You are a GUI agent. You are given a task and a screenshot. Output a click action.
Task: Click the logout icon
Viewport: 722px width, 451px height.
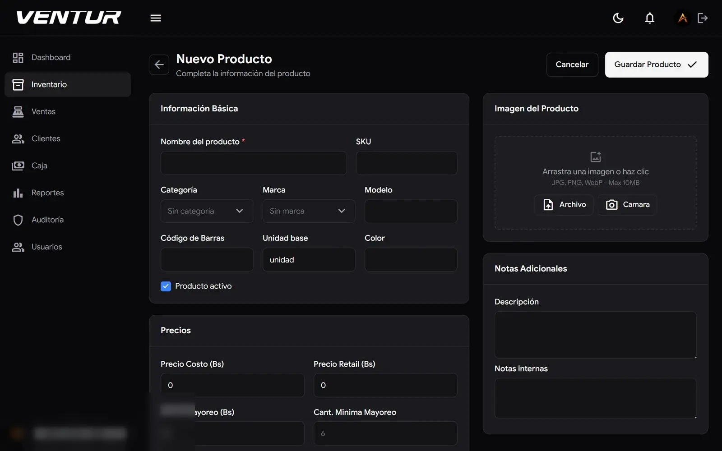[703, 18]
